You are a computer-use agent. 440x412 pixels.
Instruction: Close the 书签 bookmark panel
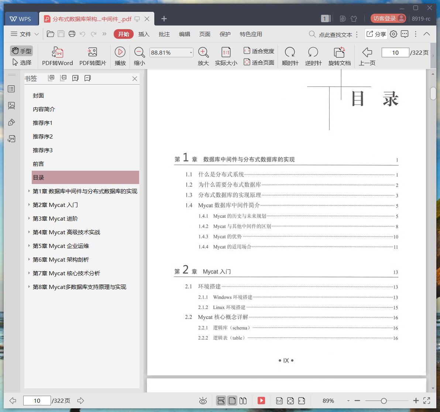point(135,79)
